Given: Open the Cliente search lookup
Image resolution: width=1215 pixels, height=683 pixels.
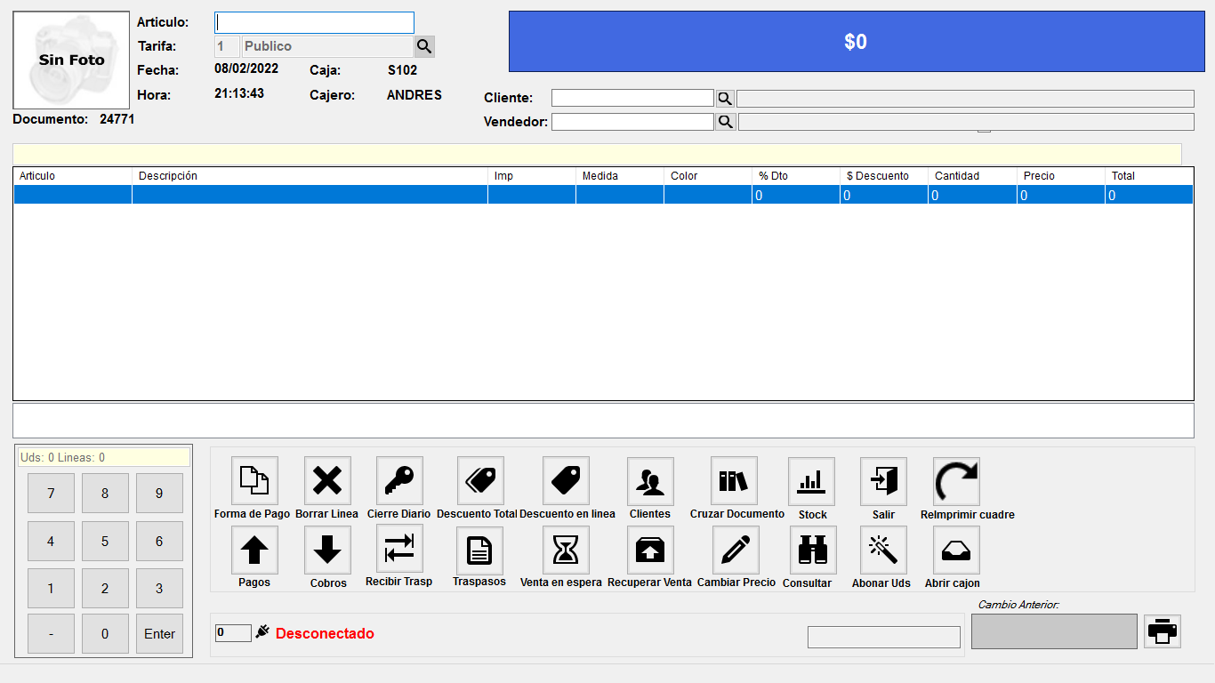Looking at the screenshot, I should [x=725, y=98].
